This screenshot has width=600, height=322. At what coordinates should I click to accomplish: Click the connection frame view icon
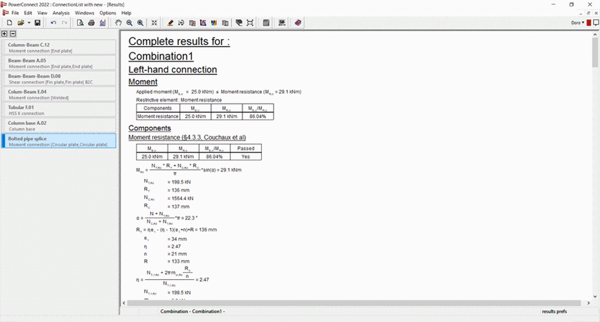click(x=250, y=23)
